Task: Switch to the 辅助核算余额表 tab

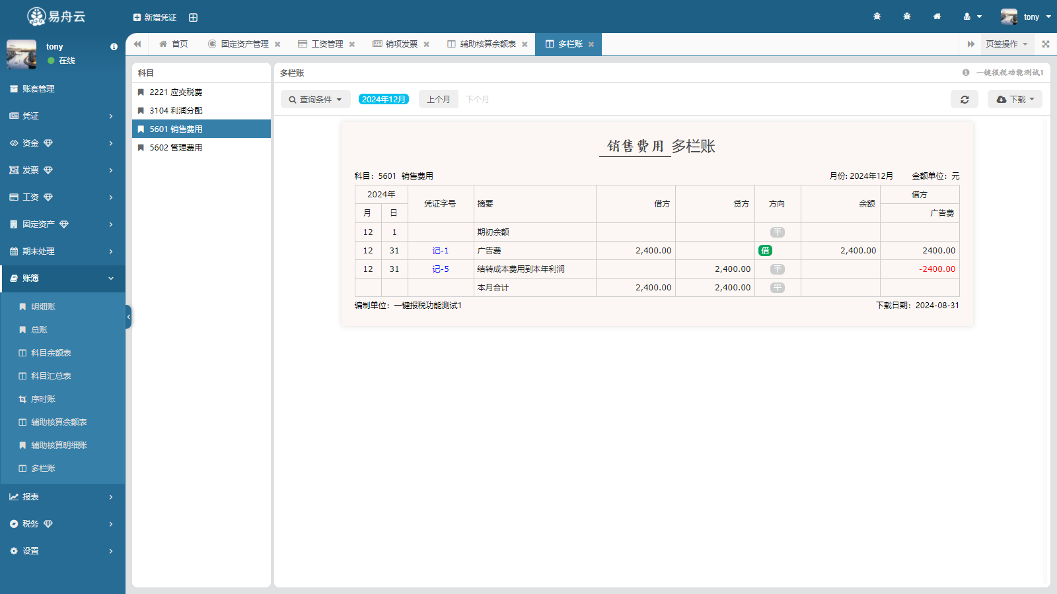Action: tap(482, 44)
